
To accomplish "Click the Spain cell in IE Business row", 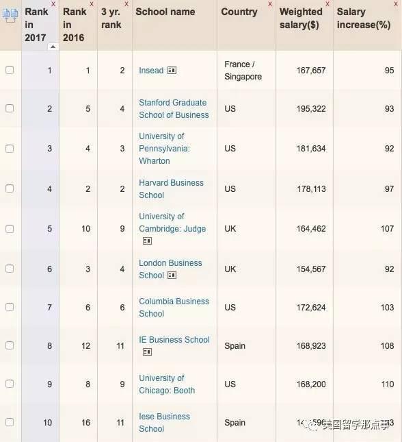I will click(x=234, y=346).
